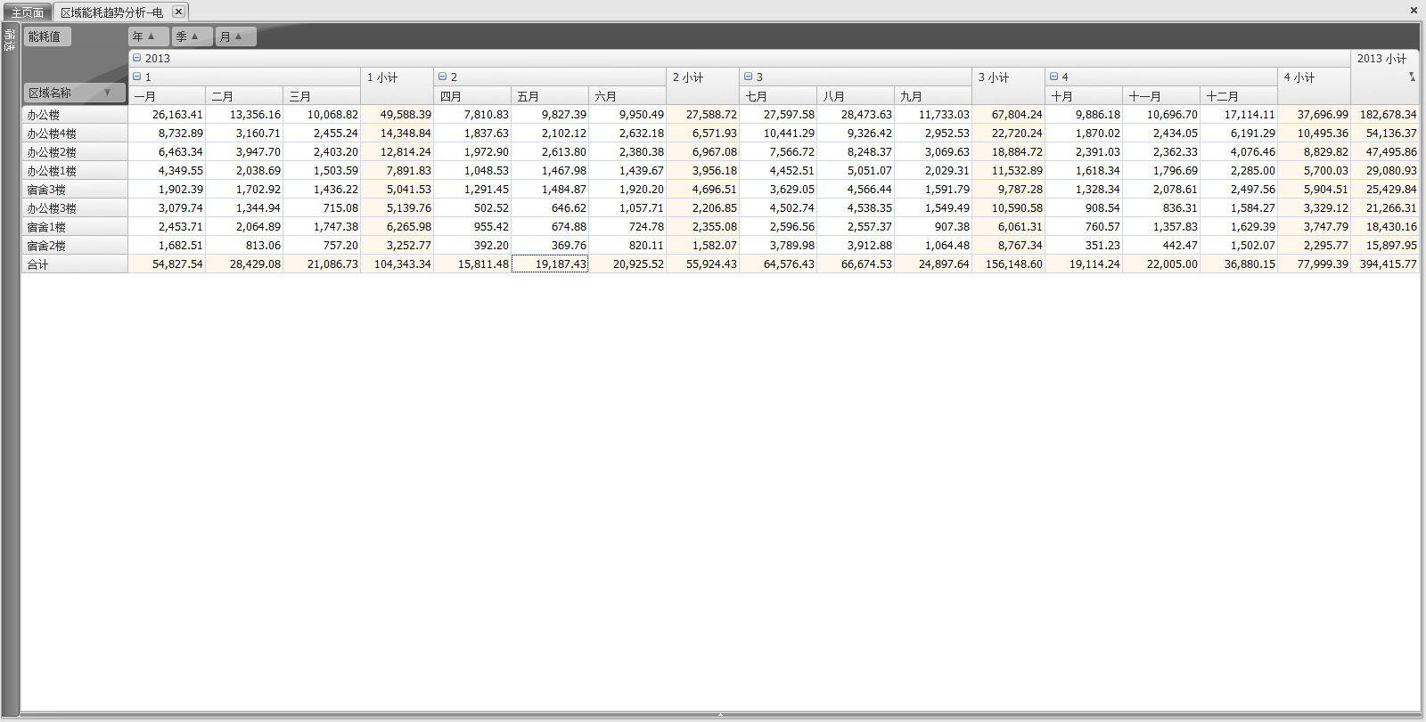
Task: Collapse the 2013 year group
Action: pyautogui.click(x=136, y=58)
